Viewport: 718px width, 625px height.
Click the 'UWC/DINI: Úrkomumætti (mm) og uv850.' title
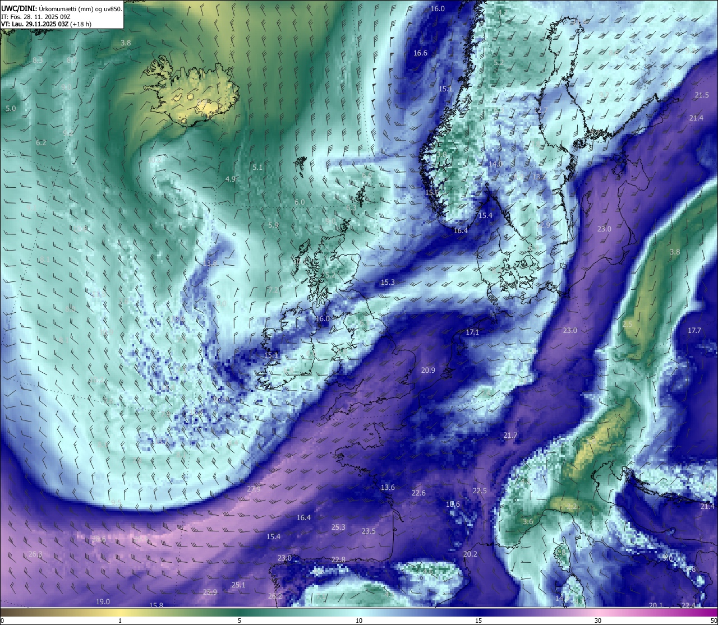(x=62, y=9)
